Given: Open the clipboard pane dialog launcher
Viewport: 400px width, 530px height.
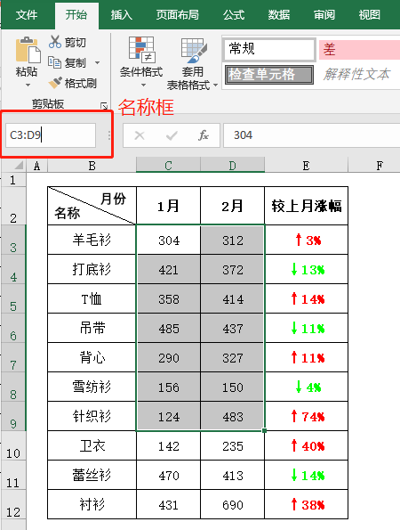Looking at the screenshot, I should click(x=104, y=106).
